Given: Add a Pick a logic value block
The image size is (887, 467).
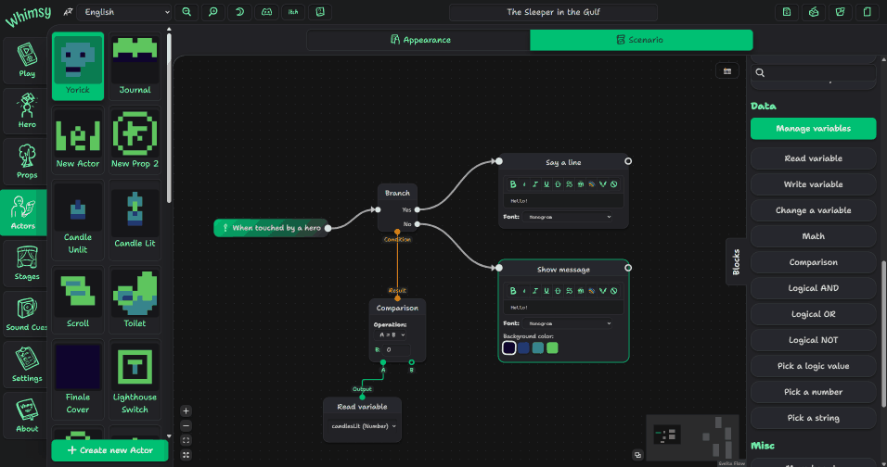Looking at the screenshot, I should click(x=813, y=367).
